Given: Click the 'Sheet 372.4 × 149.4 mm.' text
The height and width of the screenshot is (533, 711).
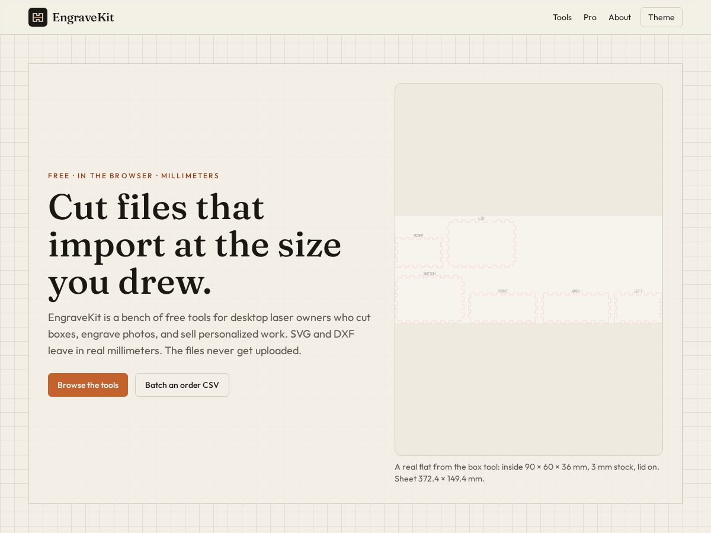Looking at the screenshot, I should (440, 479).
